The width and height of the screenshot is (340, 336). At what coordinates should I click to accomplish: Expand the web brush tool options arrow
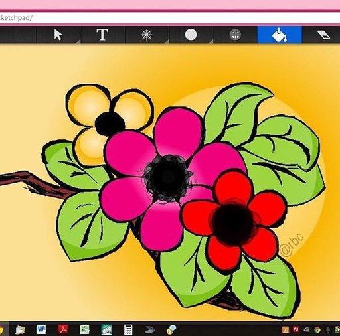click(167, 41)
